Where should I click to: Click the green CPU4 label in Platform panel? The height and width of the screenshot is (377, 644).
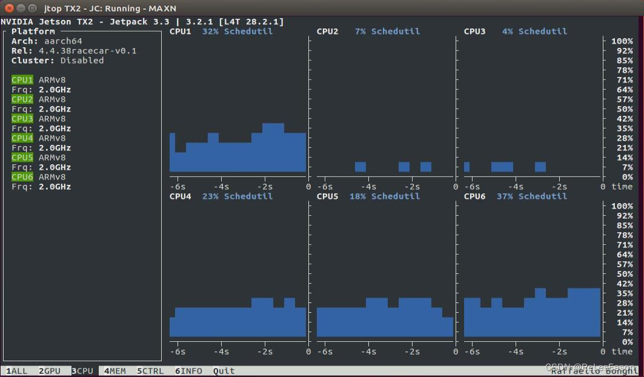[x=22, y=138]
